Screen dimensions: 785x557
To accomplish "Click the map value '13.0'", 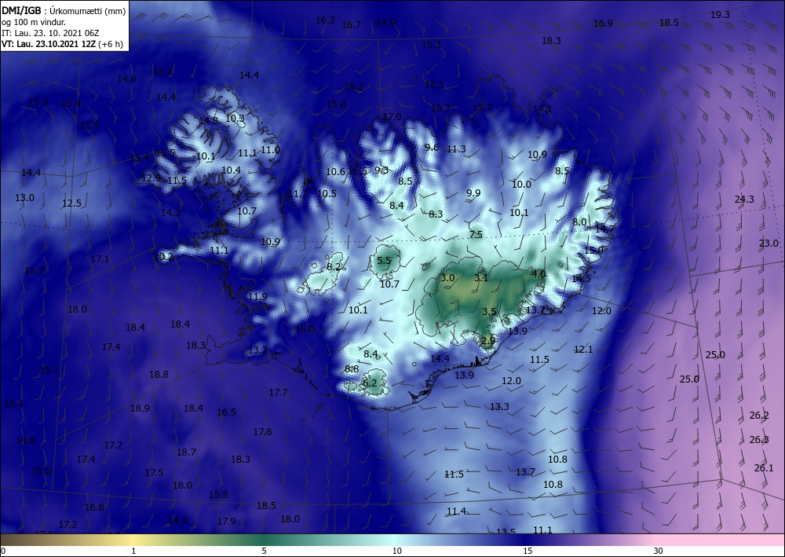I will click(24, 198).
